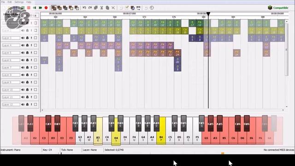The image size is (295, 166).
Task: Stop playback with the red stop icon
Action: [x=29, y=8]
